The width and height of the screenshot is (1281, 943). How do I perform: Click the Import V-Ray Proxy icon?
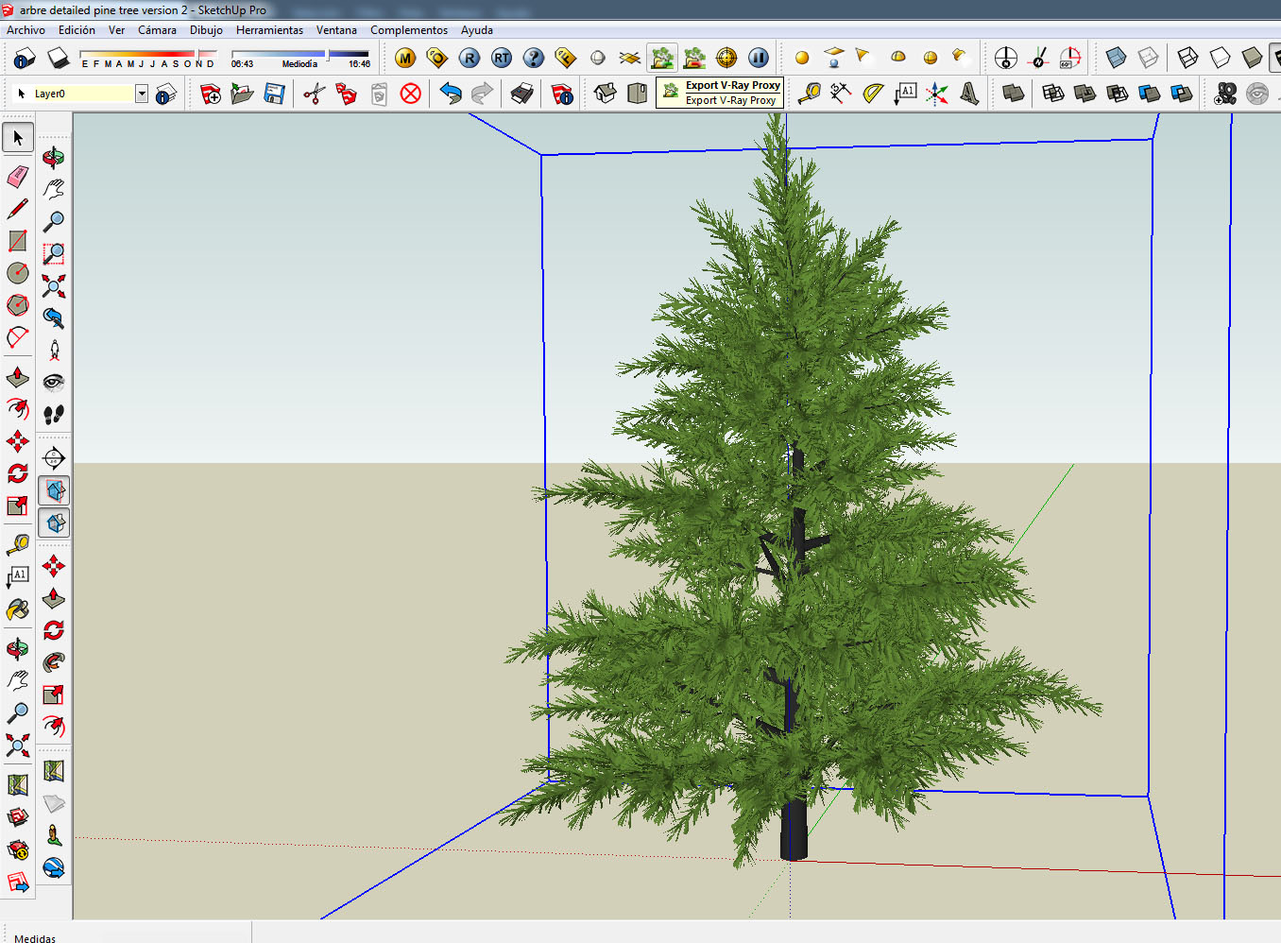(x=694, y=58)
